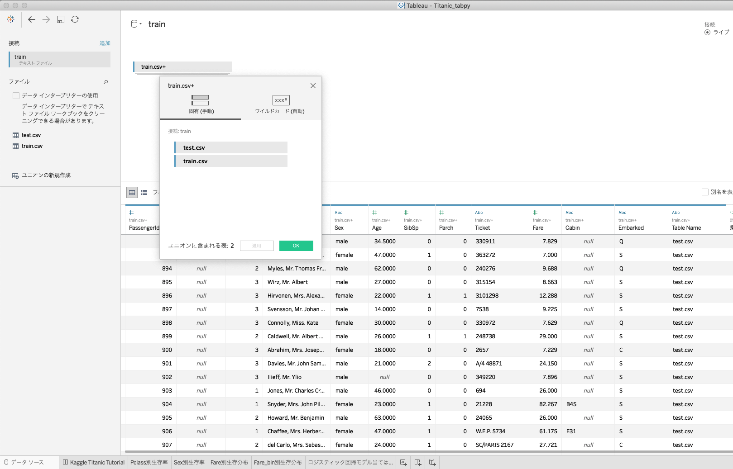
Task: Confirm the union with the OK button
Action: [296, 246]
